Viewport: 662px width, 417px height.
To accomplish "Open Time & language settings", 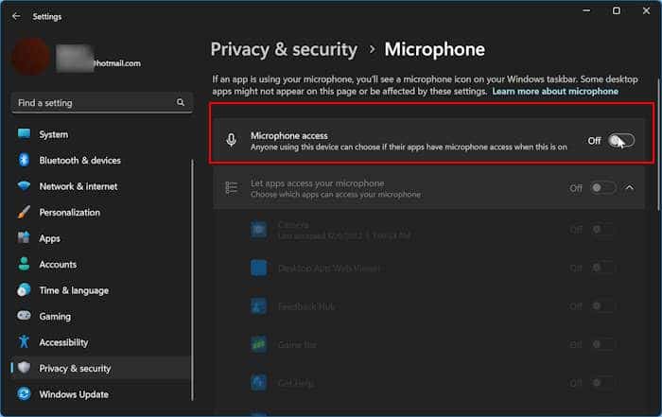I will 101,290.
